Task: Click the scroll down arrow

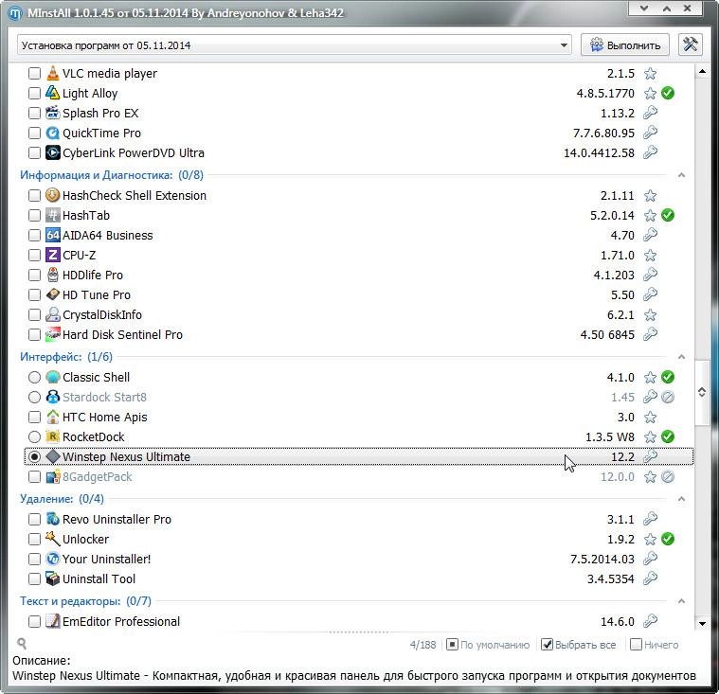Action: (702, 623)
